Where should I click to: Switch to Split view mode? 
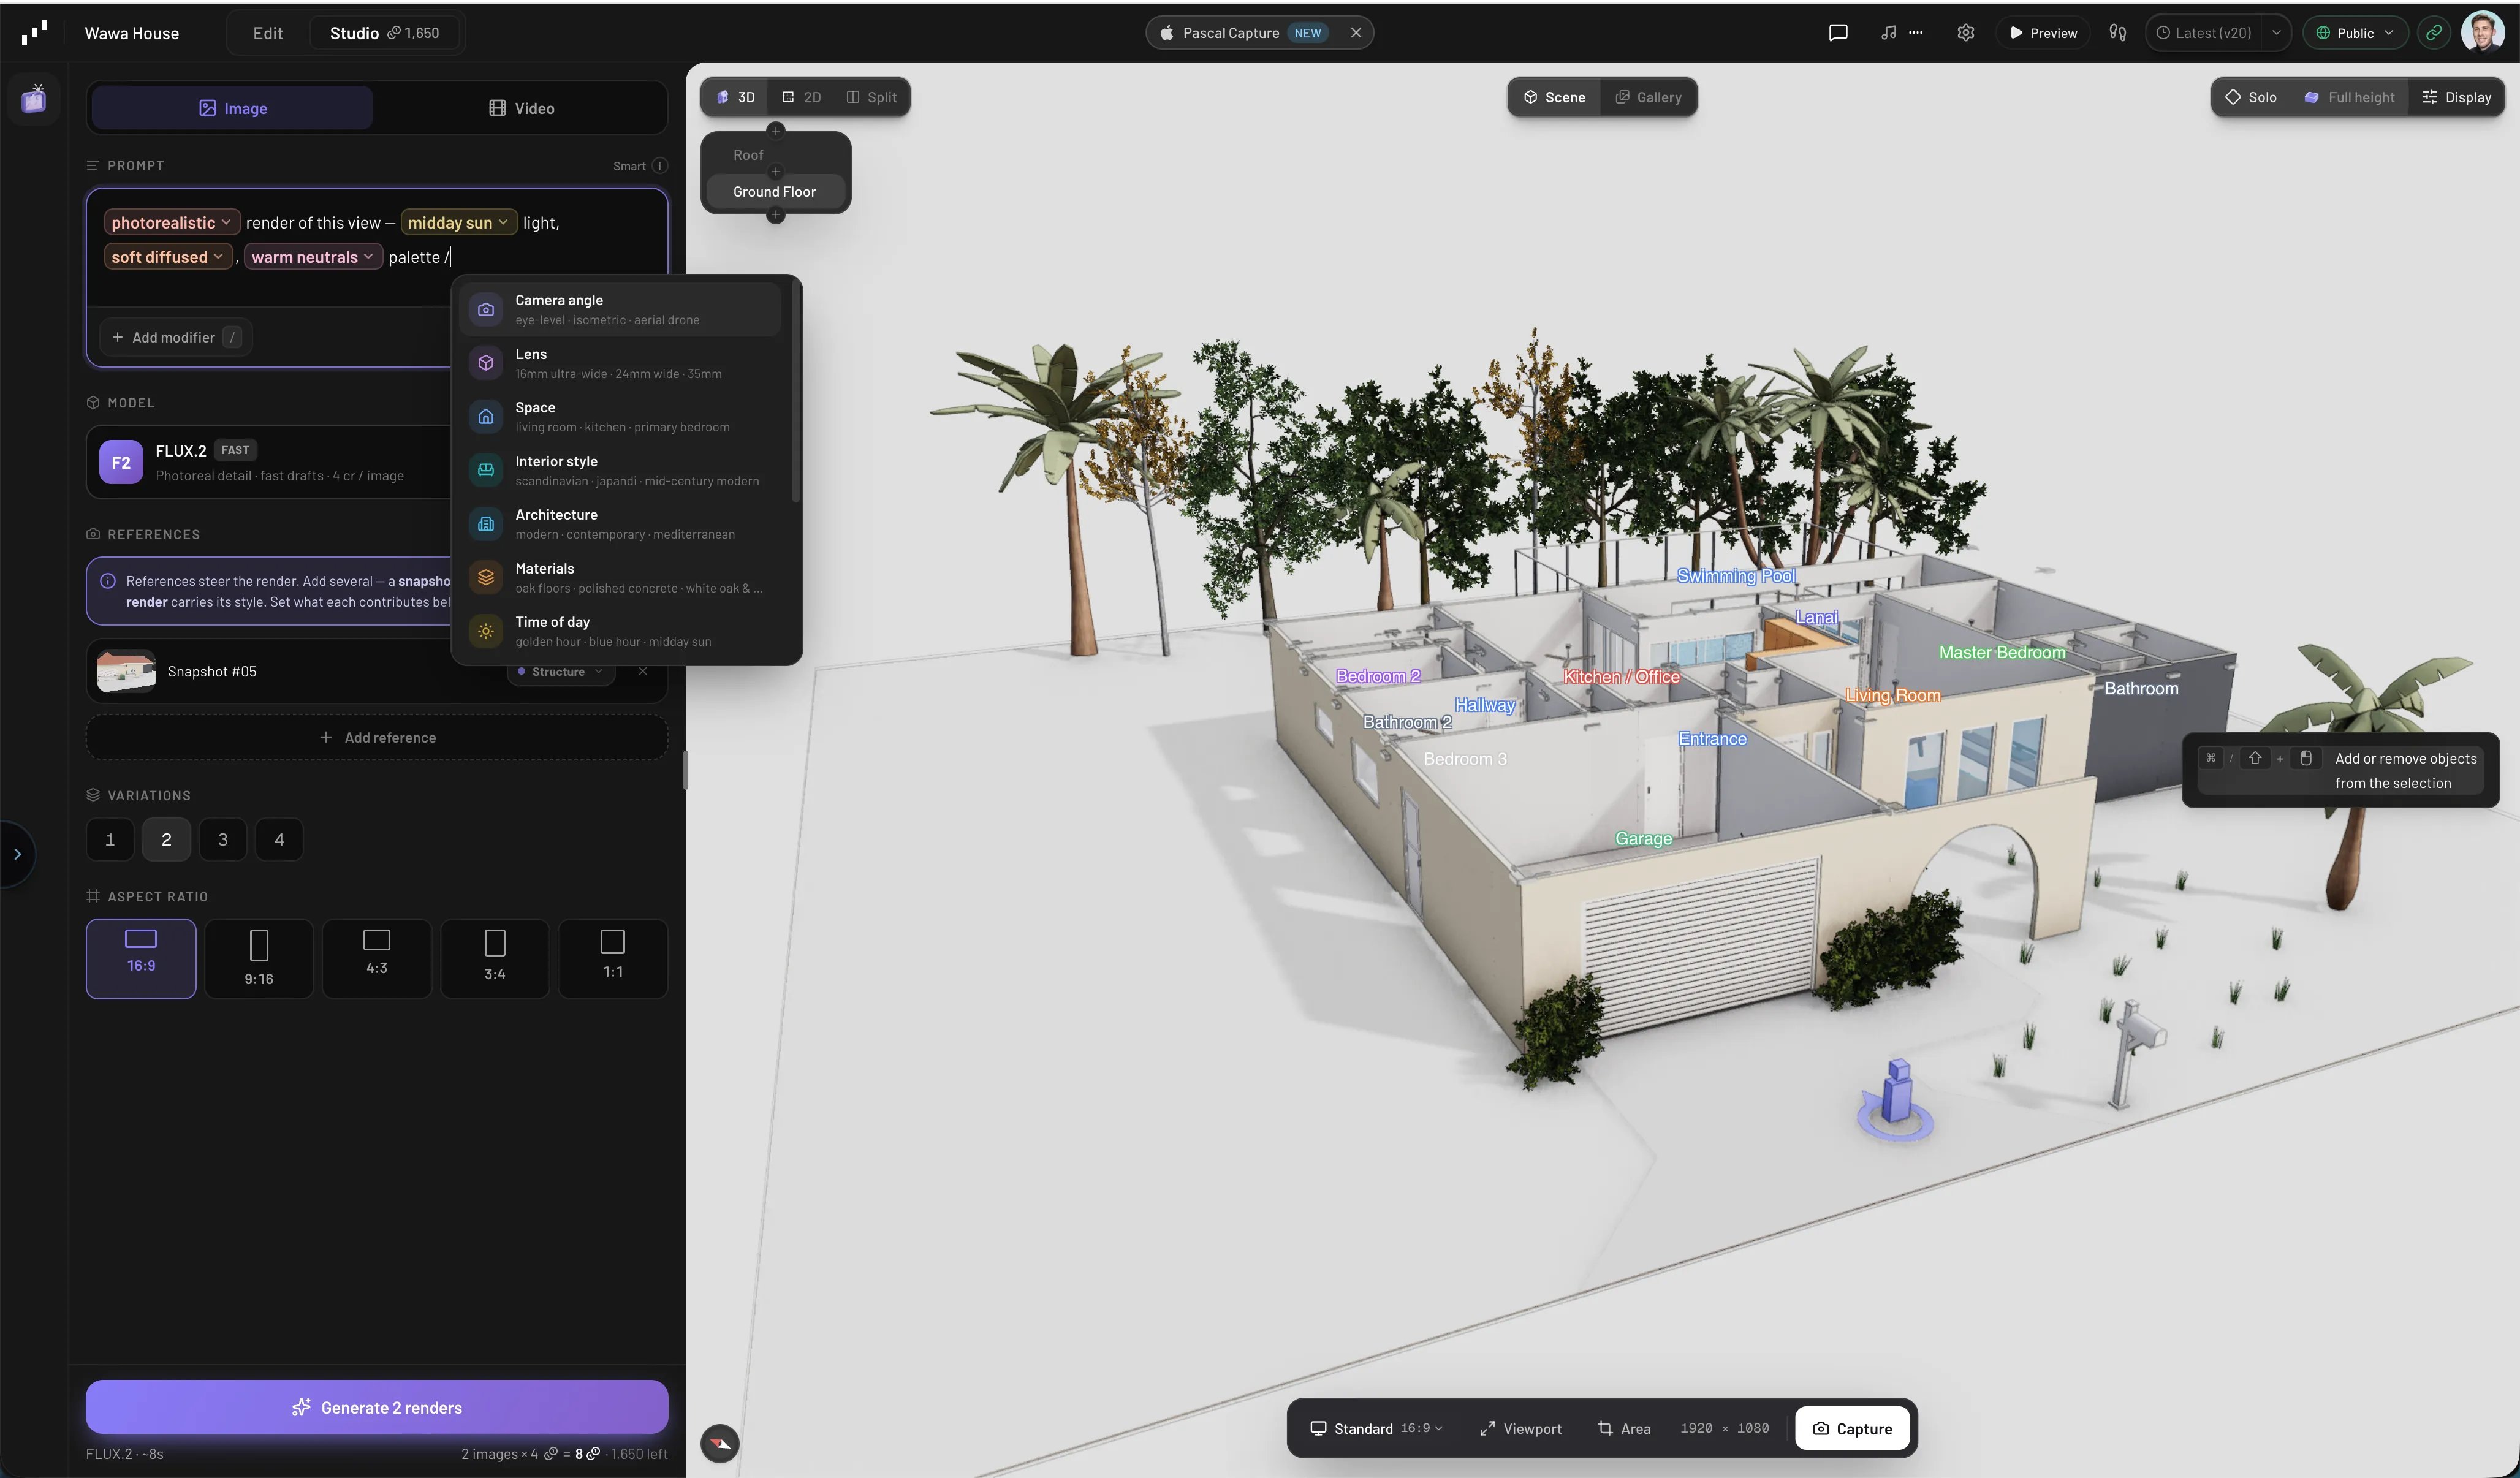coord(871,97)
